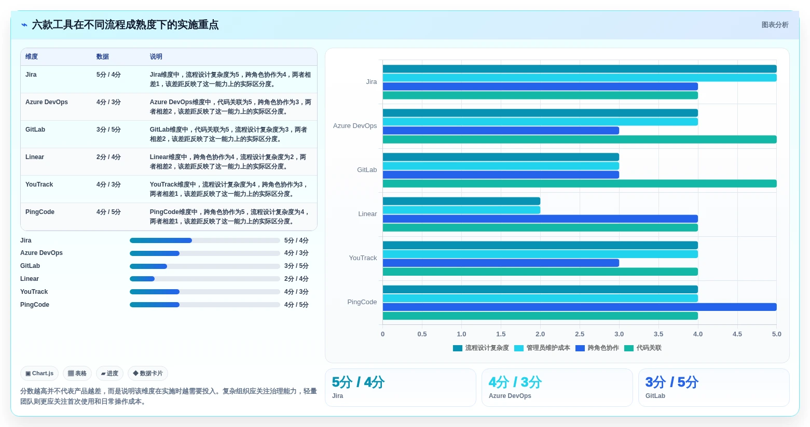The width and height of the screenshot is (810, 427).
Task: Click the page title 六款工具在不同流程成熟度下的实施重点
Action: click(125, 25)
